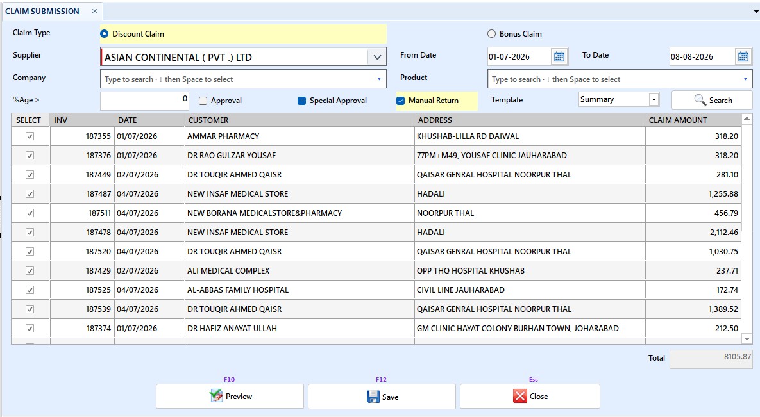Click the From Date field 01-07-2026

tap(519, 56)
